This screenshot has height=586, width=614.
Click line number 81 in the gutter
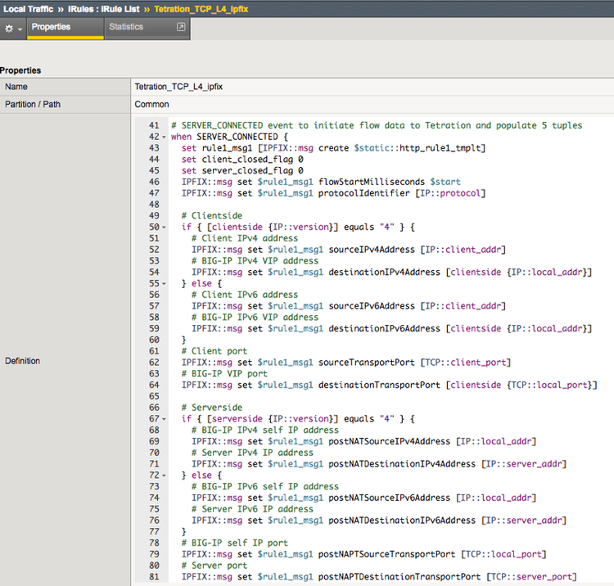[x=153, y=577]
